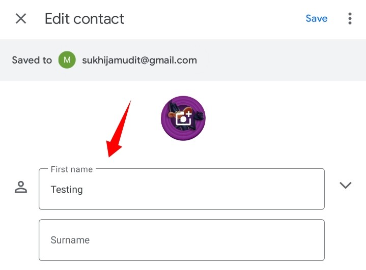366x270 pixels.
Task: Click the person icon beside name fields
Action: point(21,187)
